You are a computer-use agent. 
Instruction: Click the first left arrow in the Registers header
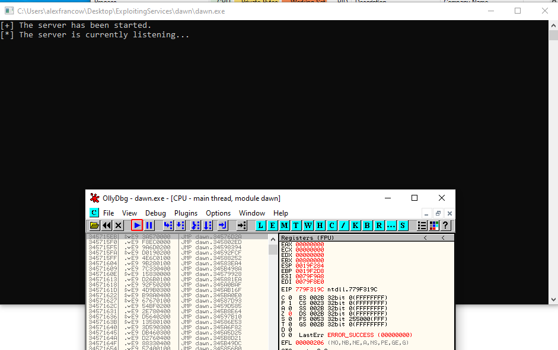425,237
